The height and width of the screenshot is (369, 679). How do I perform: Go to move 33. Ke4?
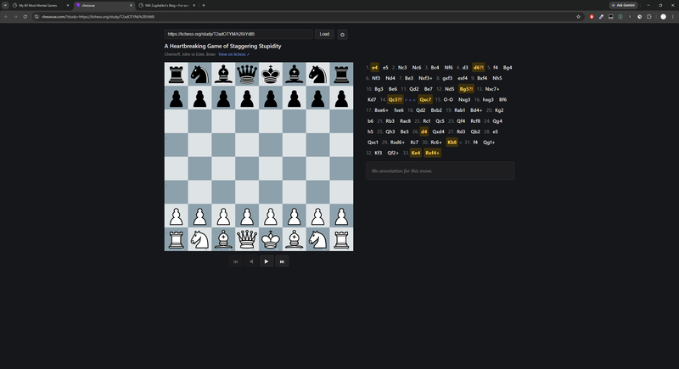(416, 154)
